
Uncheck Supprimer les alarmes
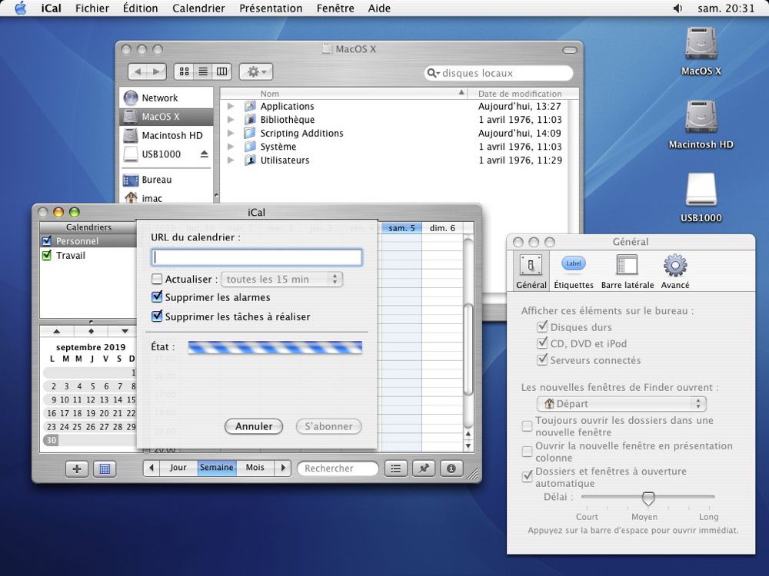pos(157,296)
